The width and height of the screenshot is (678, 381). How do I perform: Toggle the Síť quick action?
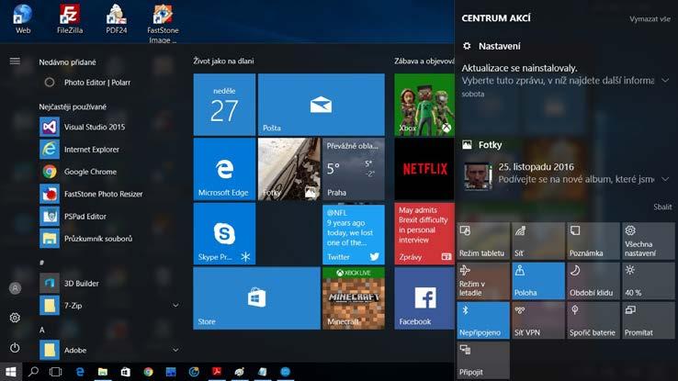[538, 241]
